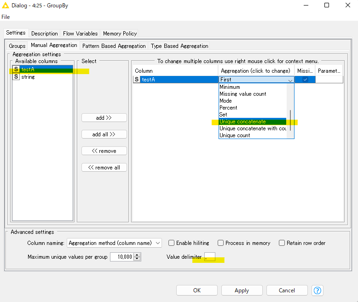Select Percent aggregation option

(x=253, y=108)
